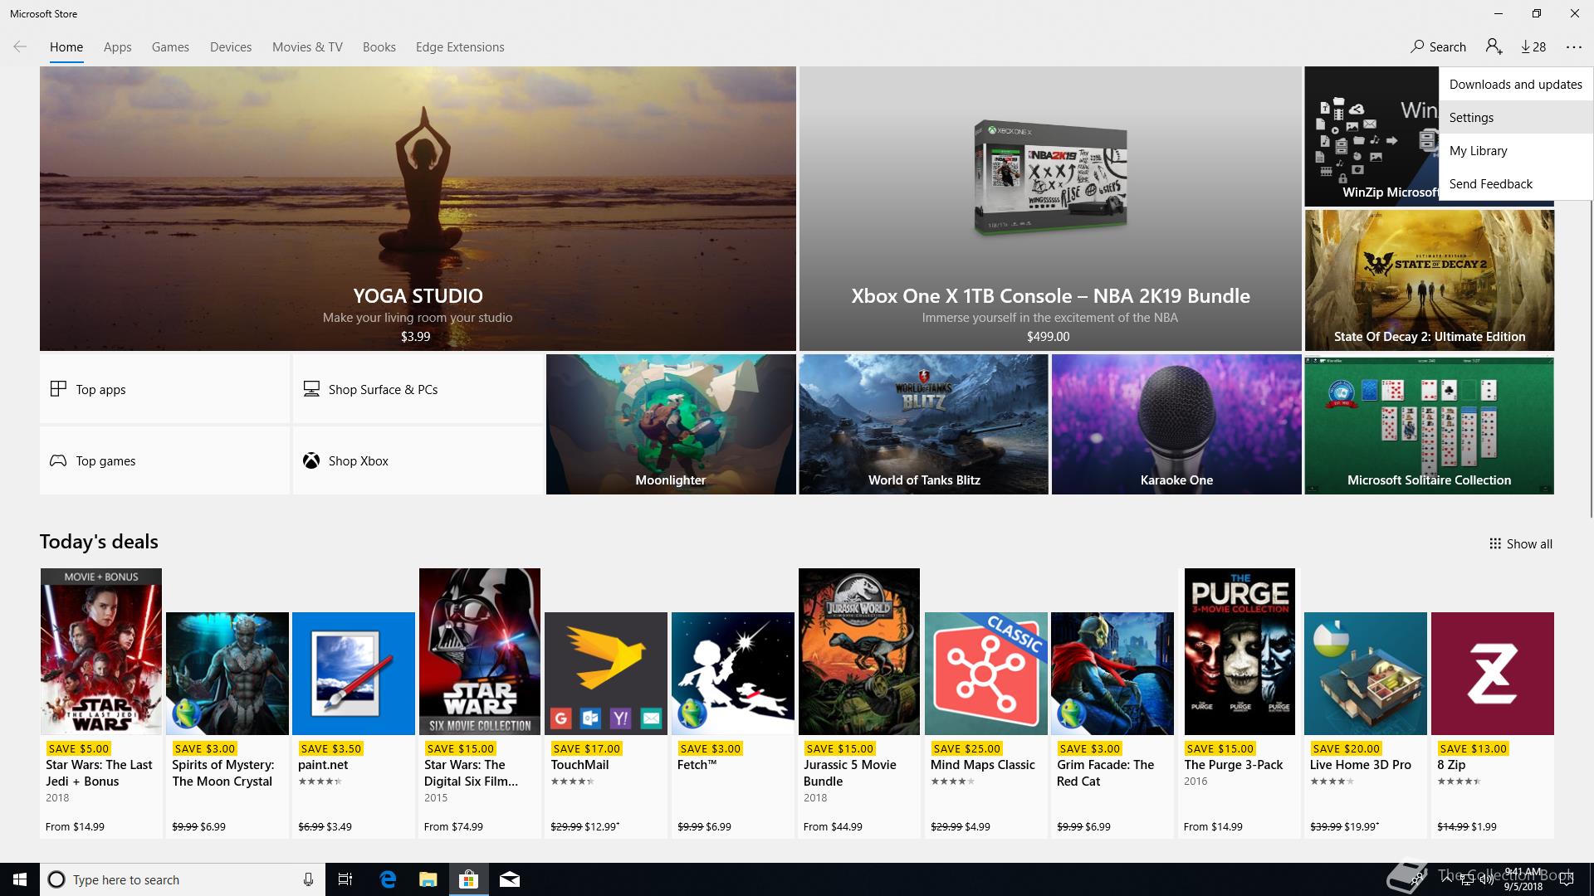Open the WinZip Microsoft tile
The width and height of the screenshot is (1594, 896).
1372,137
